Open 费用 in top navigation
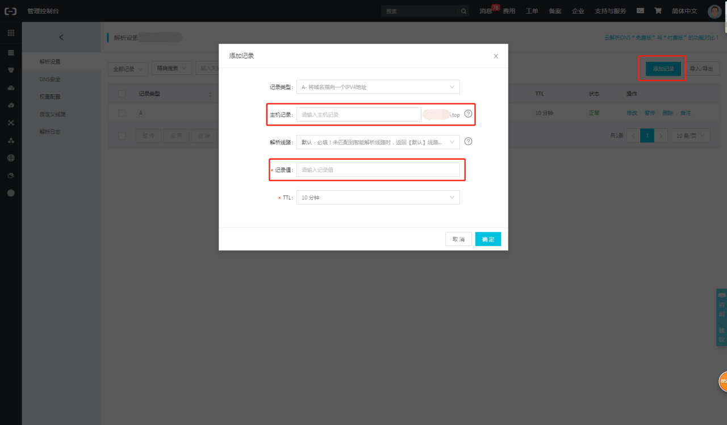This screenshot has width=727, height=425. click(x=509, y=11)
